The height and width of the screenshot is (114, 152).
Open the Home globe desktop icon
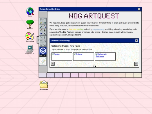(30, 12)
